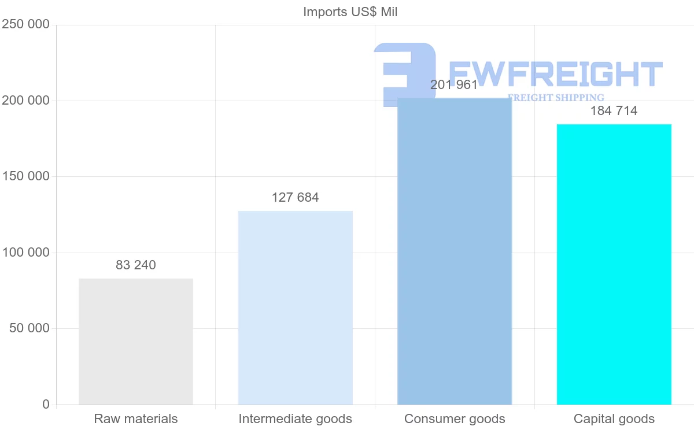Click the 150 000 y-axis tick label
This screenshot has width=694, height=441.
(25, 177)
